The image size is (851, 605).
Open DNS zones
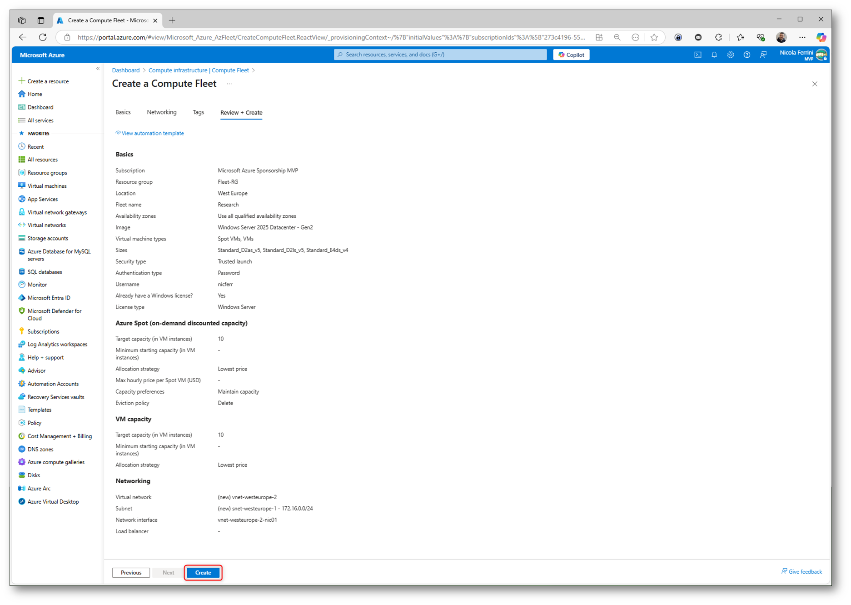[40, 450]
